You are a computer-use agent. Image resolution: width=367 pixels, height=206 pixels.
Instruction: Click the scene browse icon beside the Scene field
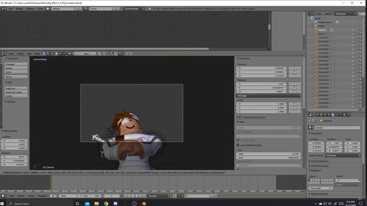tap(86, 9)
